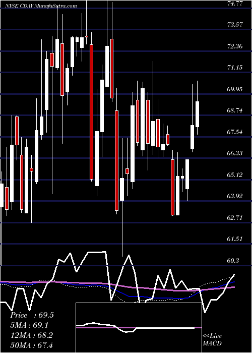Click the 61.51 price axis label
Viewport: 252px width, 353px height.
235,240
